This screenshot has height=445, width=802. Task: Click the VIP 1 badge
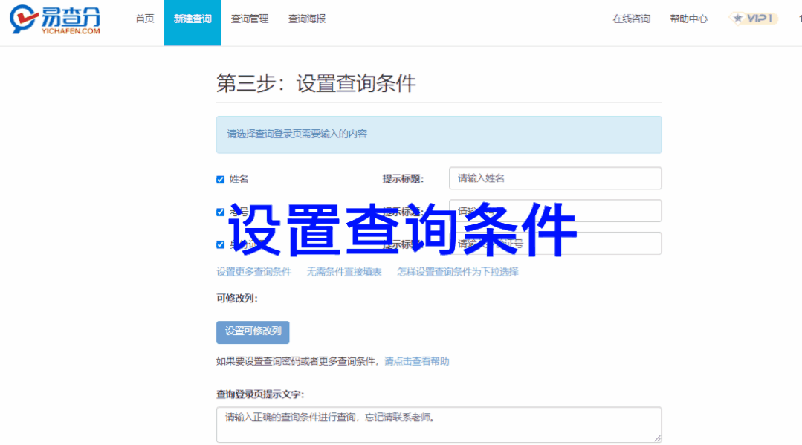coord(753,19)
